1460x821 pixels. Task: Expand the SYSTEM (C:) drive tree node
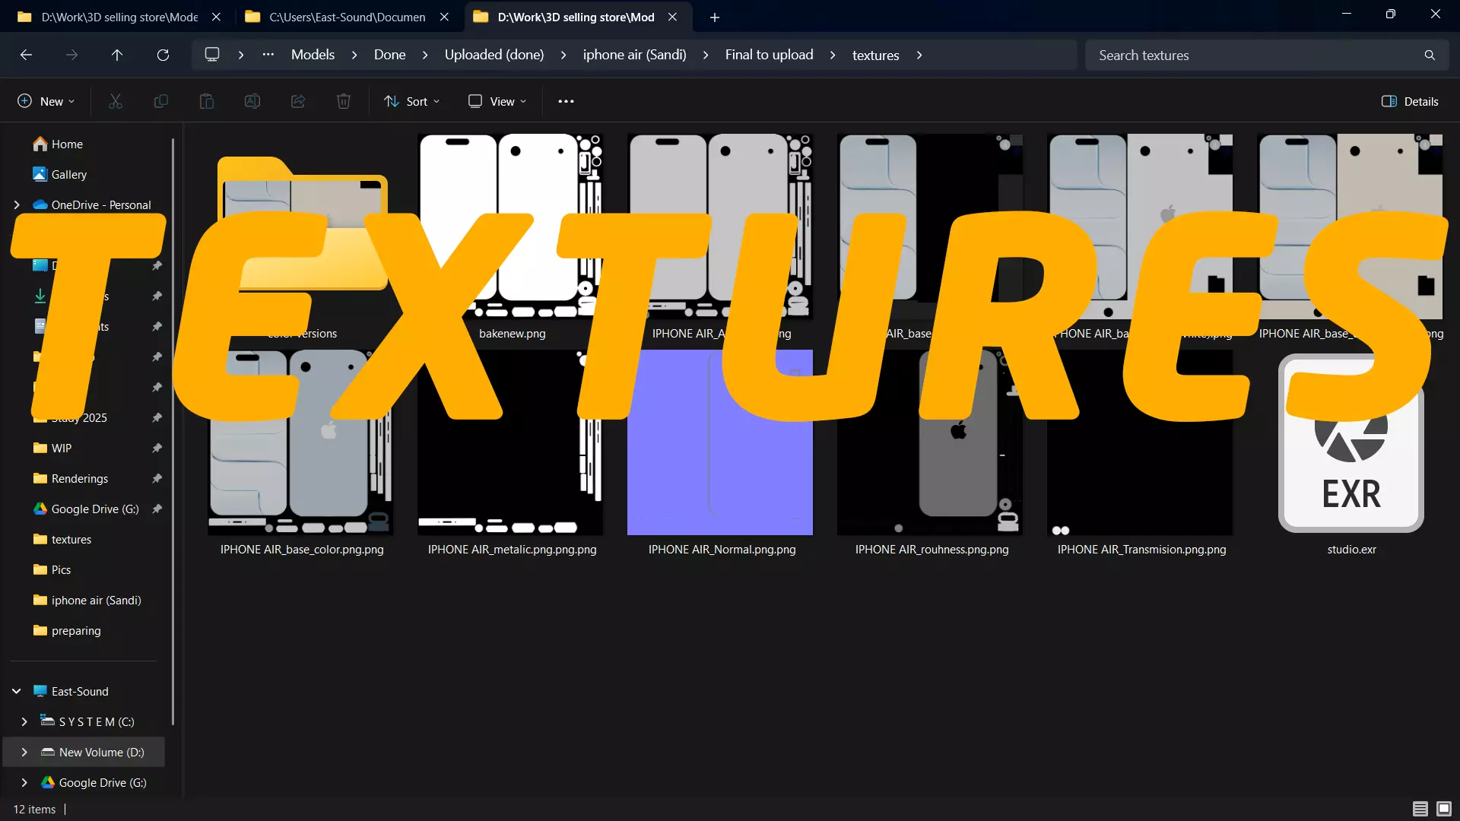tap(24, 721)
